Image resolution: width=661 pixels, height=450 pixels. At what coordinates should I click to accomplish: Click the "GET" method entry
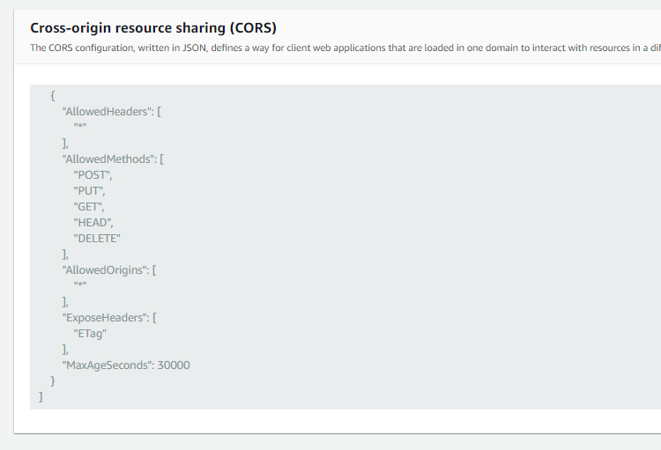pos(89,206)
